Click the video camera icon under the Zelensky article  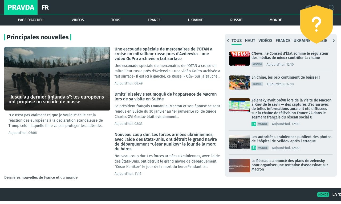pos(254,124)
